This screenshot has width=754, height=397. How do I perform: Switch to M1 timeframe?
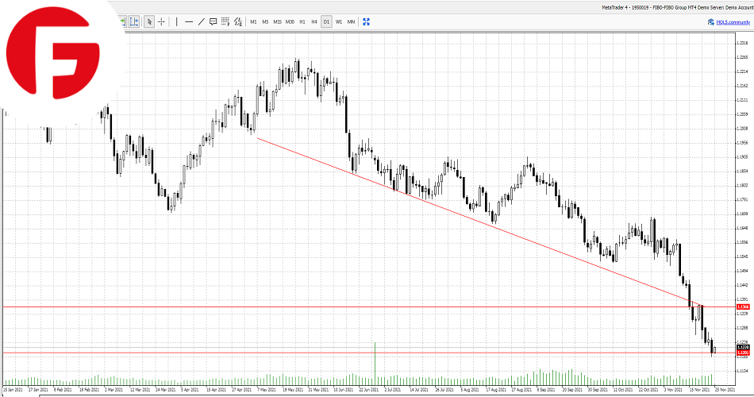[x=253, y=21]
